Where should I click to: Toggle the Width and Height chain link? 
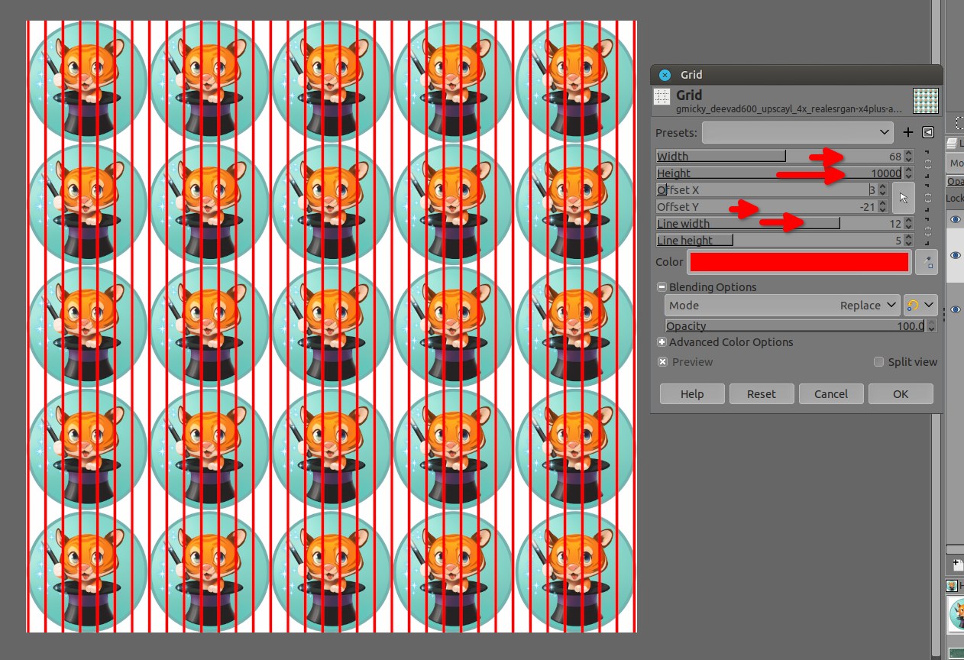(x=927, y=164)
